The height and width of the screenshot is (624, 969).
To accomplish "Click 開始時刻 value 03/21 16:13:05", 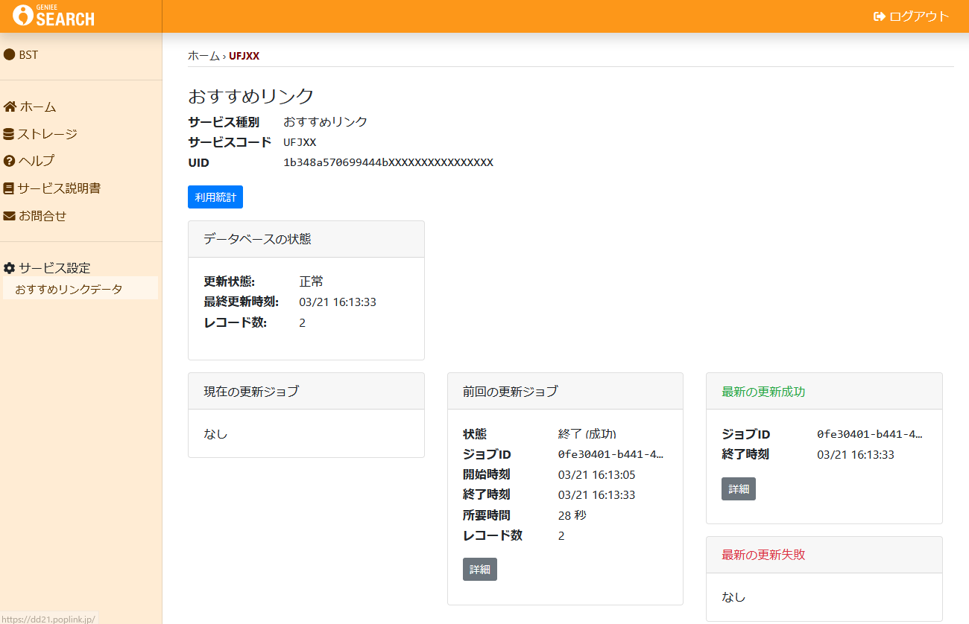I will click(x=596, y=474).
